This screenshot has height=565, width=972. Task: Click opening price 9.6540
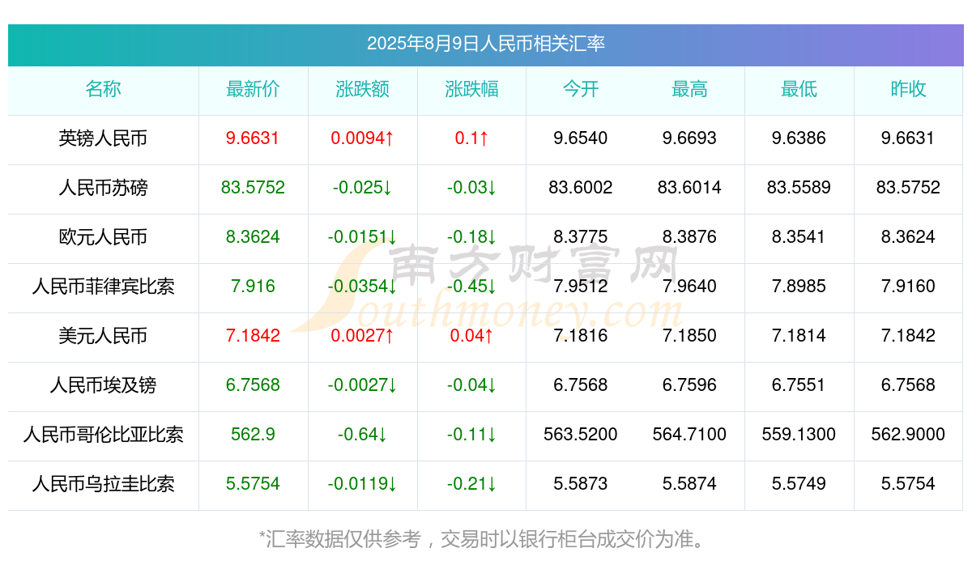click(581, 138)
